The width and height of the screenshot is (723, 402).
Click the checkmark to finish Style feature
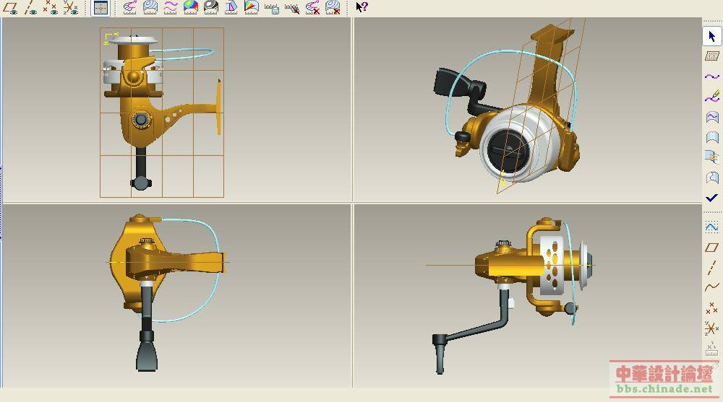click(x=712, y=198)
